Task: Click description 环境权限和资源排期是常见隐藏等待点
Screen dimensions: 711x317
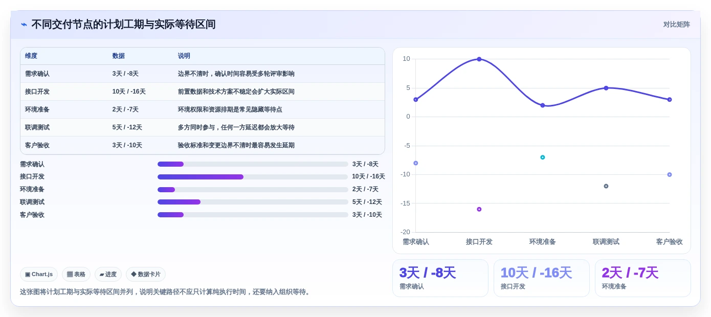Action: [230, 109]
